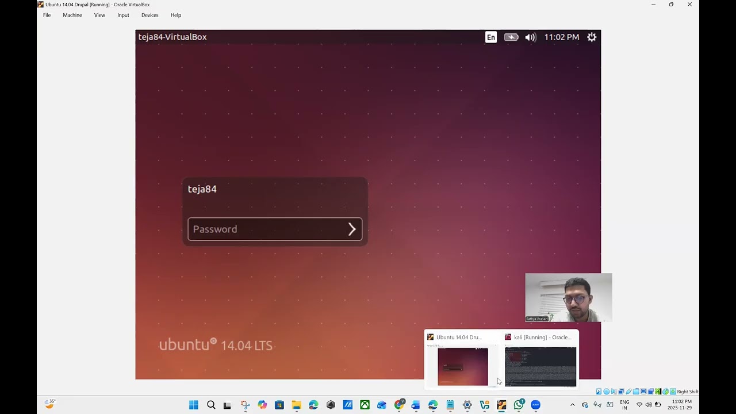Click the VirtualBox audio status icon
The image size is (736, 414).
(x=614, y=392)
